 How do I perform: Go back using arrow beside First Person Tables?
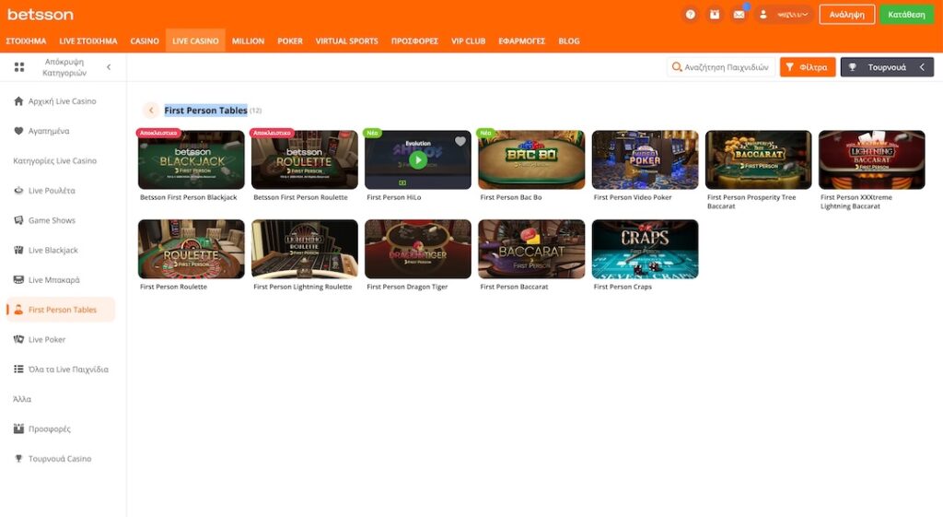point(151,111)
